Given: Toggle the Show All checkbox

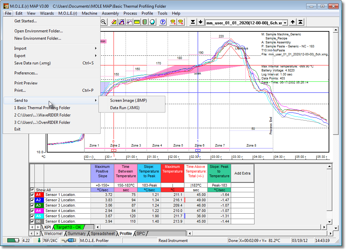Looking at the screenshot, I should (x=32, y=190).
